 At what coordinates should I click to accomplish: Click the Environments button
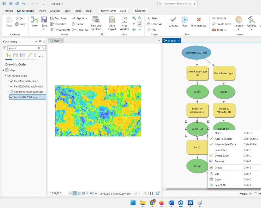coord(60,30)
